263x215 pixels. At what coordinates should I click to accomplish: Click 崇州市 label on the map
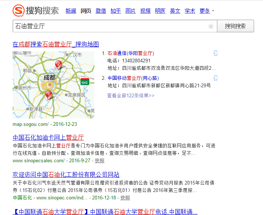pyautogui.click(x=25, y=88)
